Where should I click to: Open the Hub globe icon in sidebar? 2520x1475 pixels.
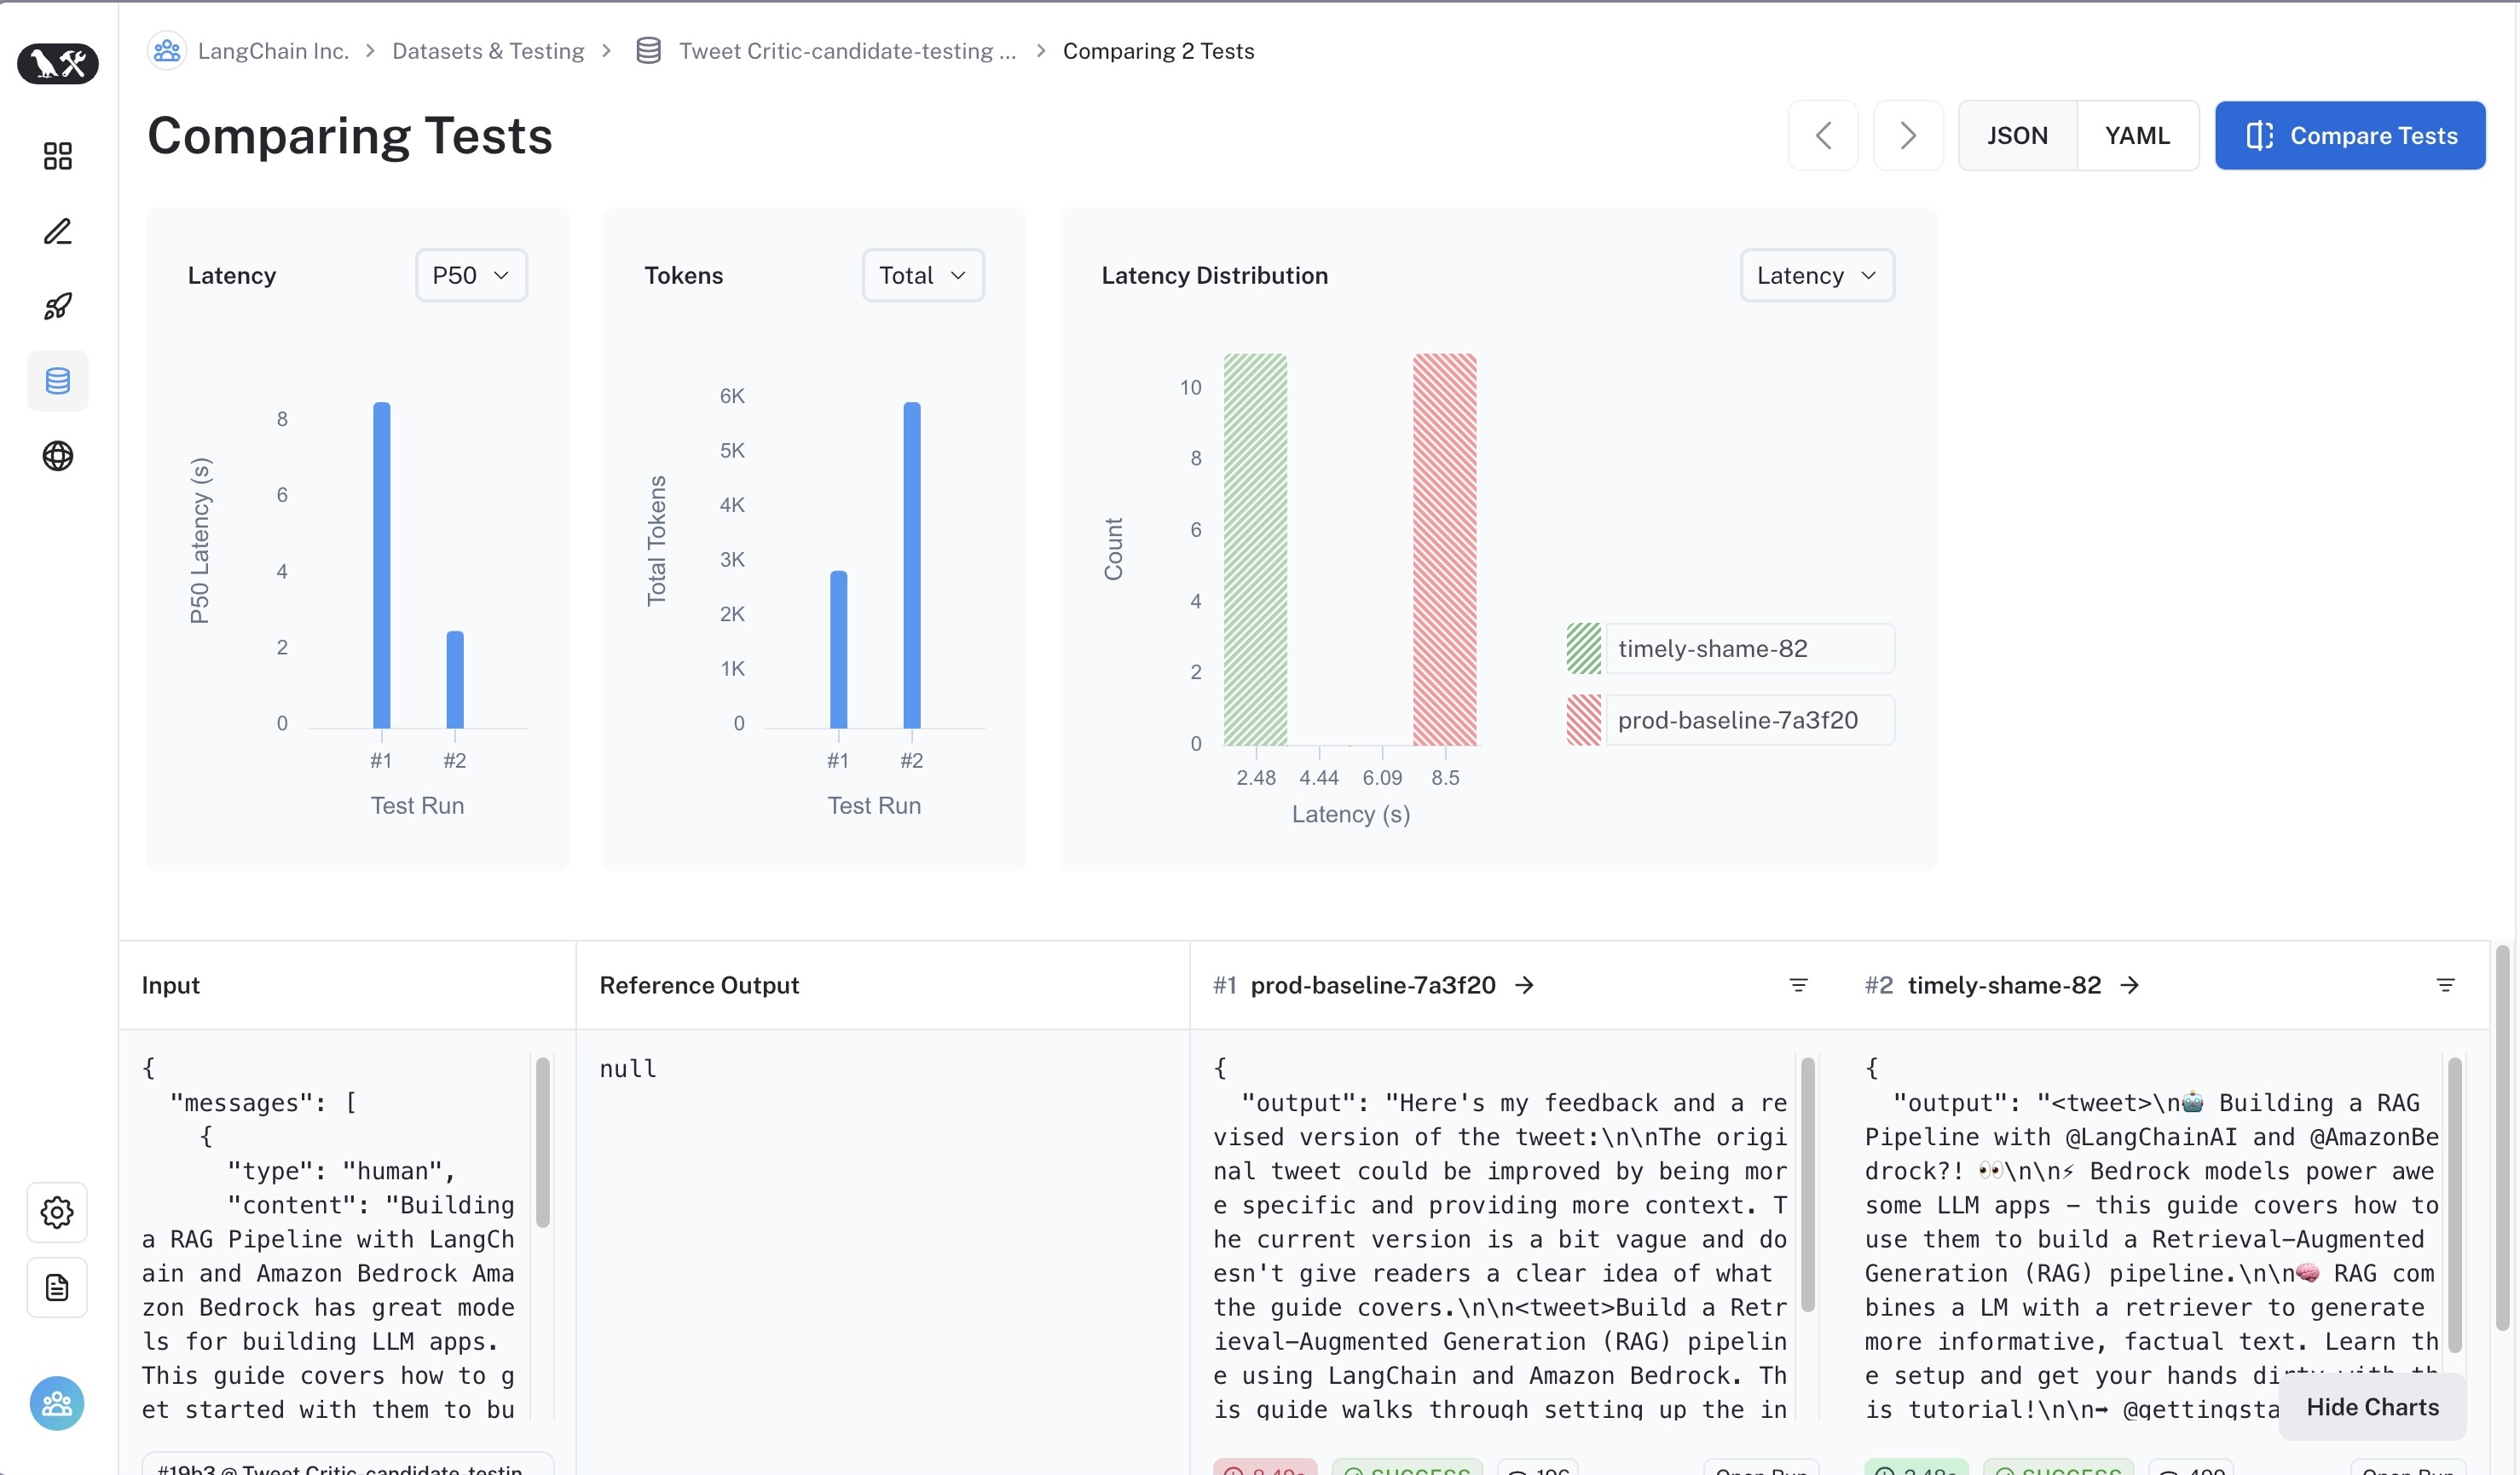58,456
